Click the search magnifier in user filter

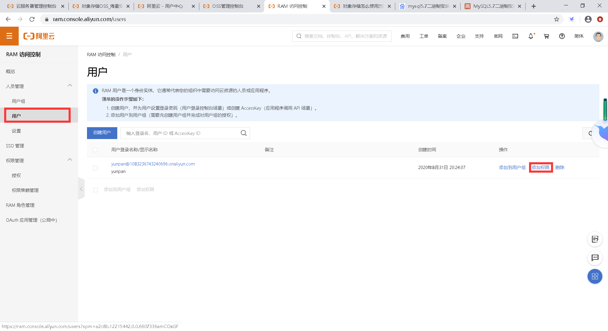[243, 133]
